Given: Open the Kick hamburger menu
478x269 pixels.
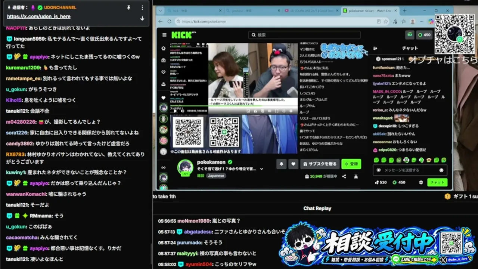Looking at the screenshot, I should click(x=164, y=35).
